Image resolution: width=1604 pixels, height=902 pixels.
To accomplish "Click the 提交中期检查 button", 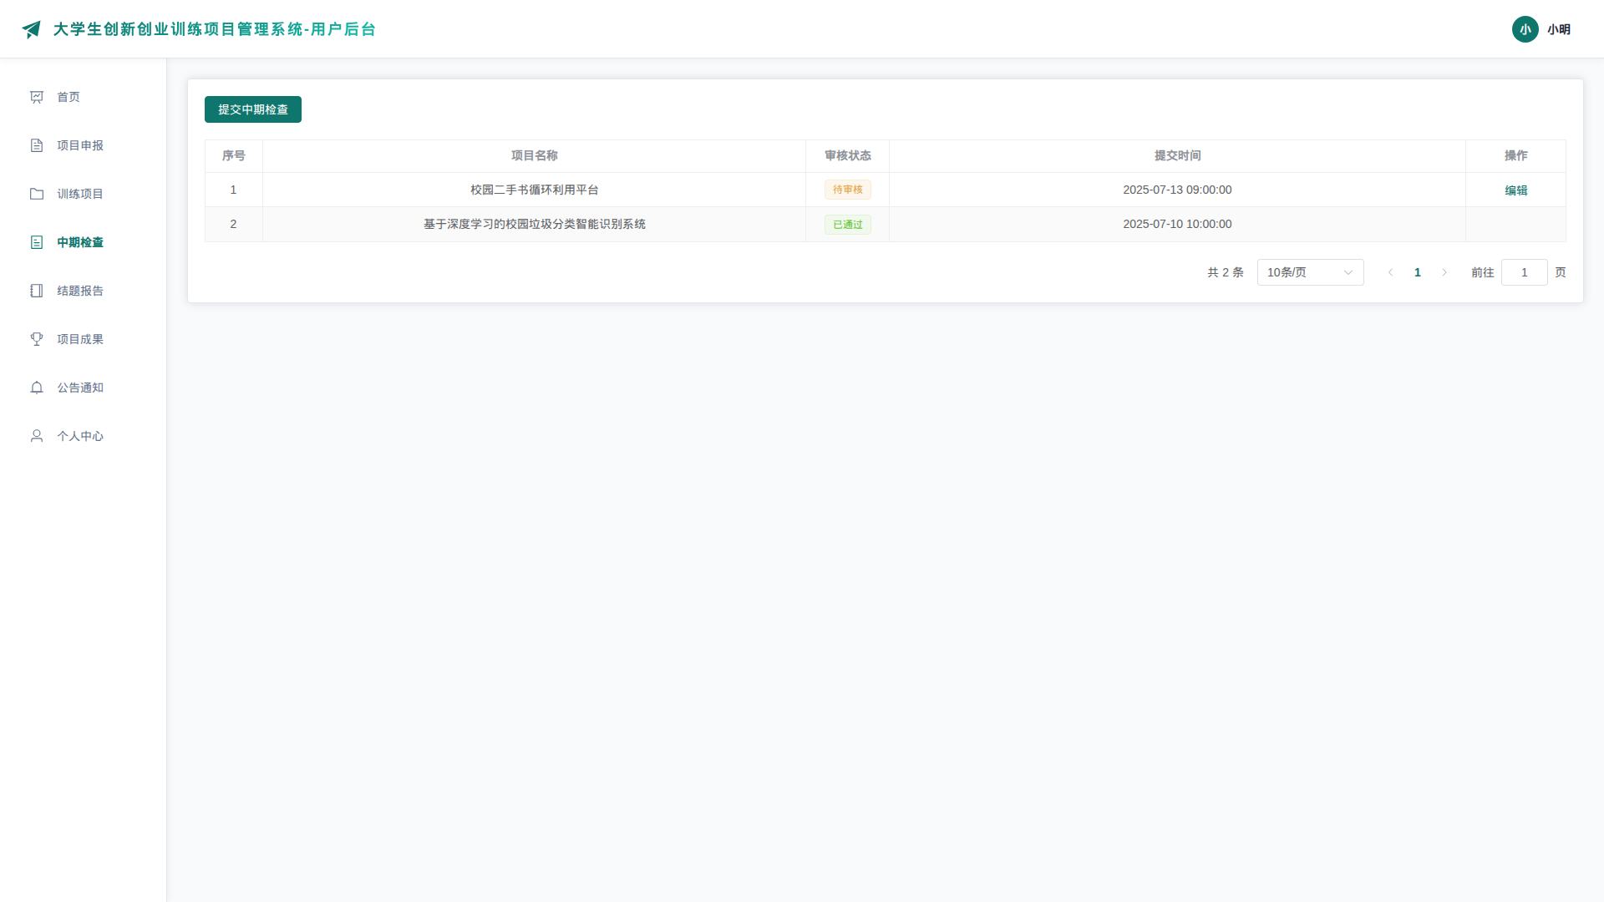I will coord(253,109).
